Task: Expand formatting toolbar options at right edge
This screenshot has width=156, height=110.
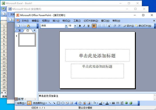Action: click(x=155, y=26)
